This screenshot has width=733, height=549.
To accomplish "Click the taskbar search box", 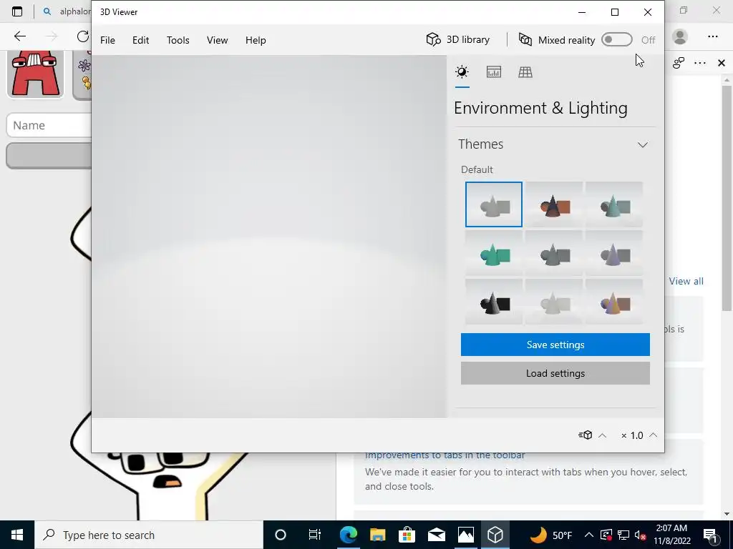I will (149, 535).
